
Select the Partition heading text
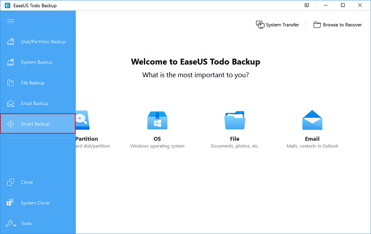[x=87, y=139]
